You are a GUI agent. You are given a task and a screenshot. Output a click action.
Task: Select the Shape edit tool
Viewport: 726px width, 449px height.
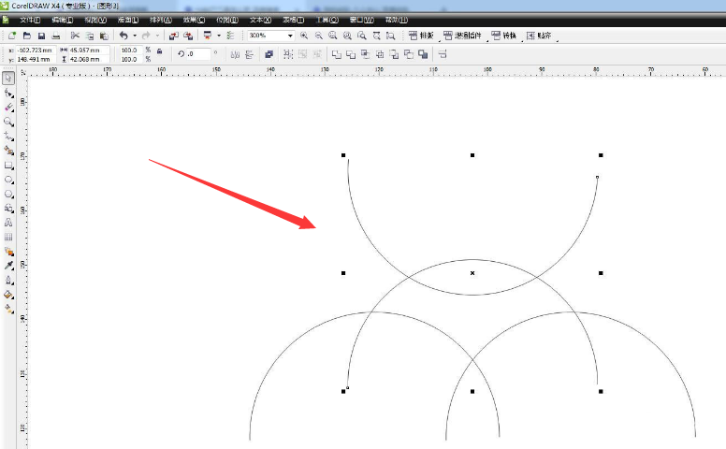click(8, 94)
